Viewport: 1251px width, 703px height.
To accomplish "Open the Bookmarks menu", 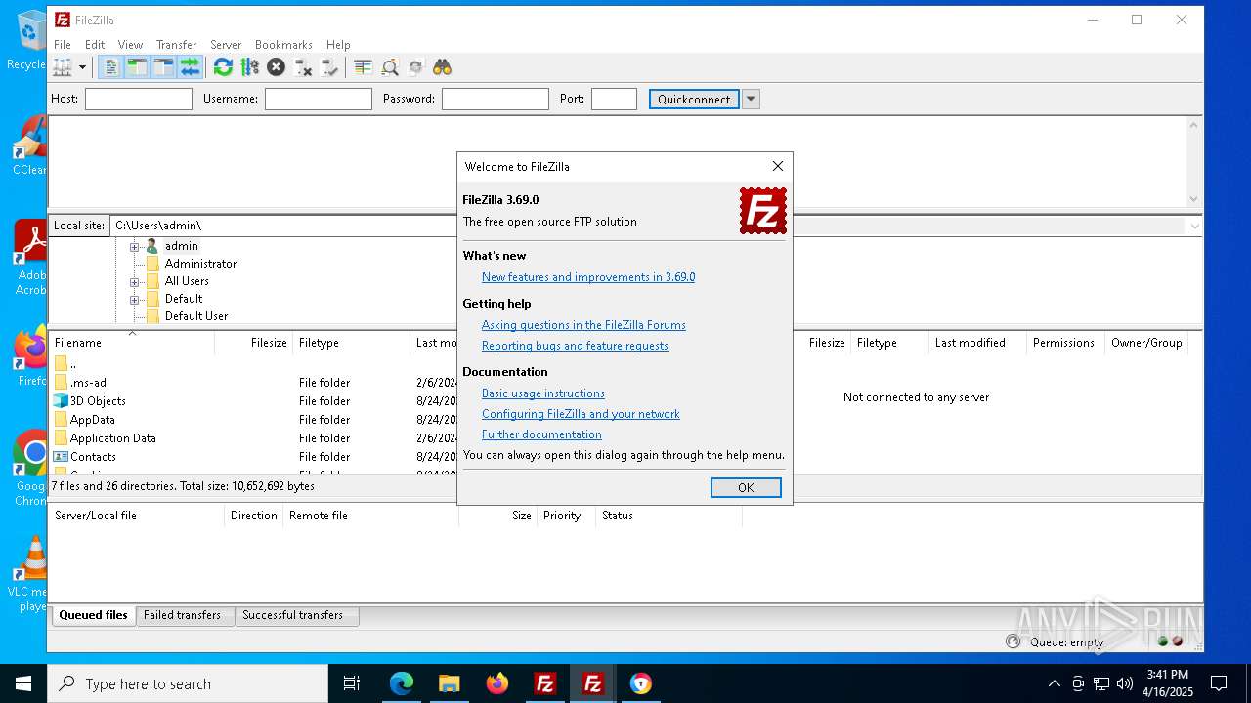I will click(x=283, y=45).
